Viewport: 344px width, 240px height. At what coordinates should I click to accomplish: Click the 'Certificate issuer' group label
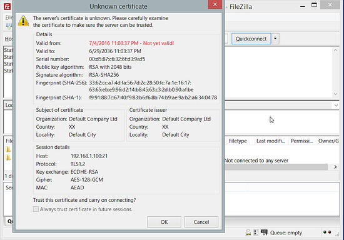(148, 110)
